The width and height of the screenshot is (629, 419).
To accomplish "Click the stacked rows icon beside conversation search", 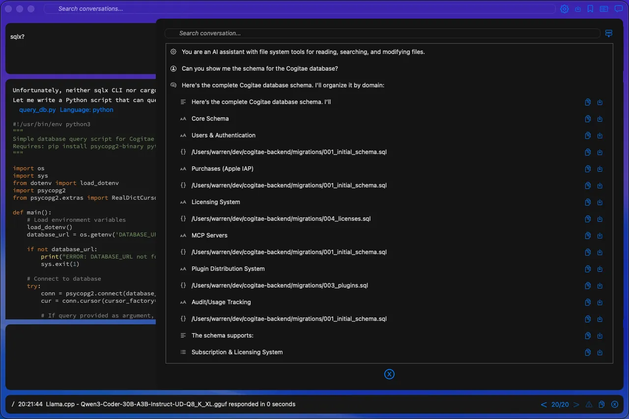I will (609, 33).
